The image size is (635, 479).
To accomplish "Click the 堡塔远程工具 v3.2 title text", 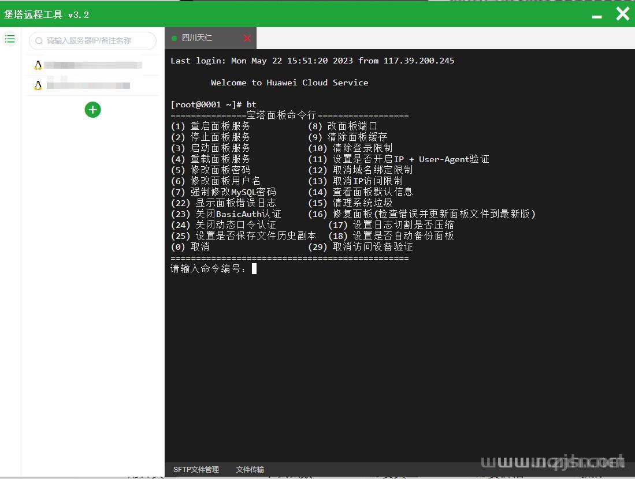I will 47,15.
